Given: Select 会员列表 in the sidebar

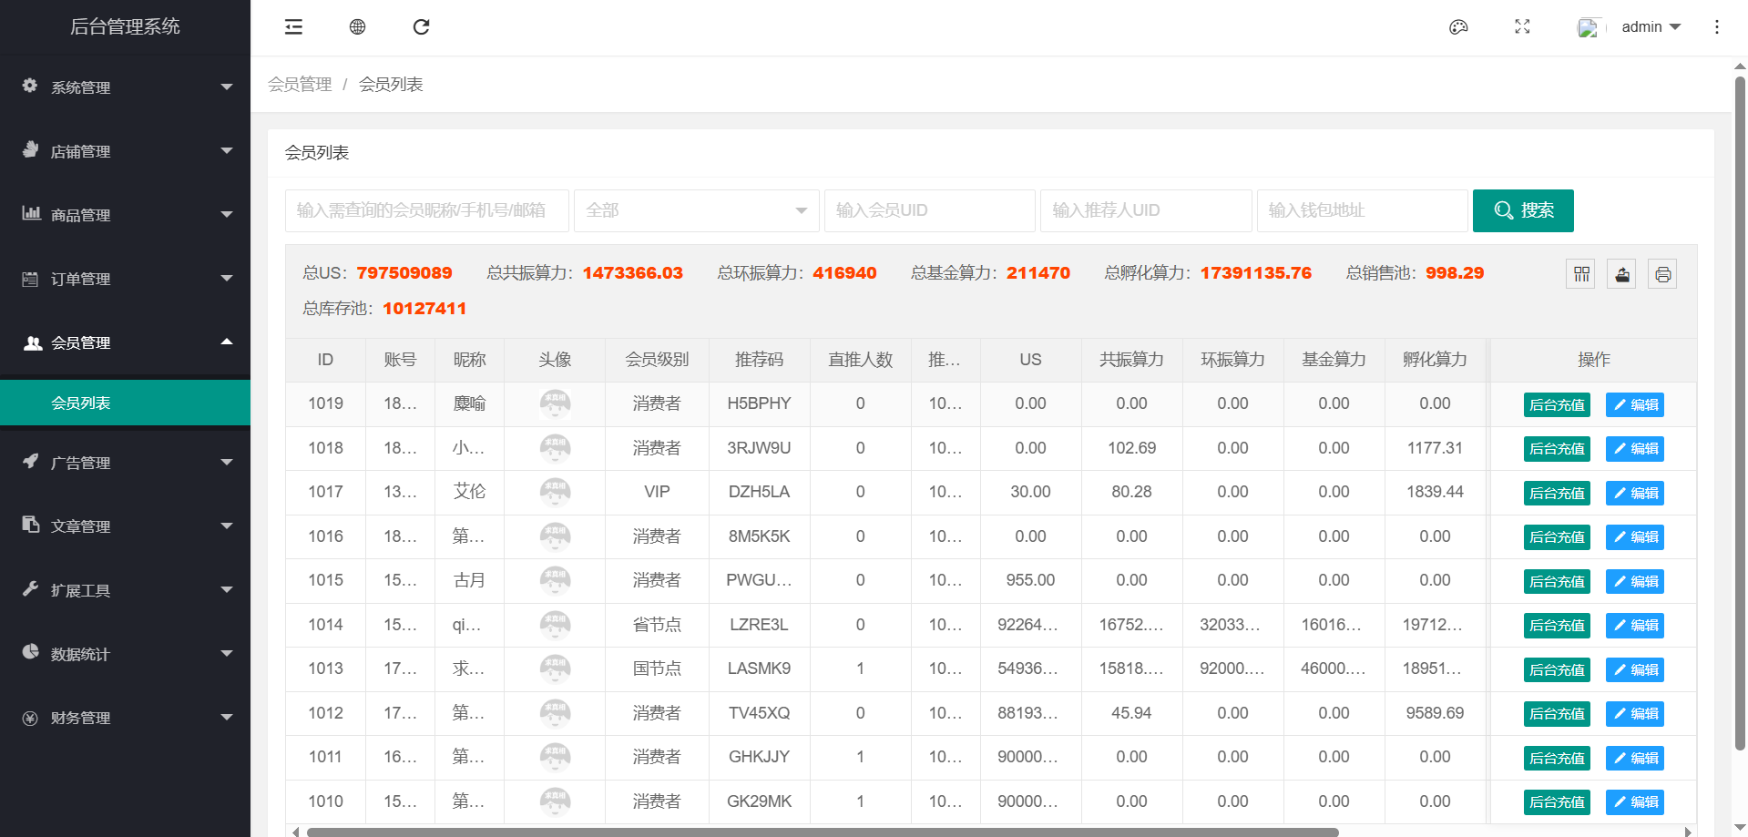Looking at the screenshot, I should click(81, 403).
